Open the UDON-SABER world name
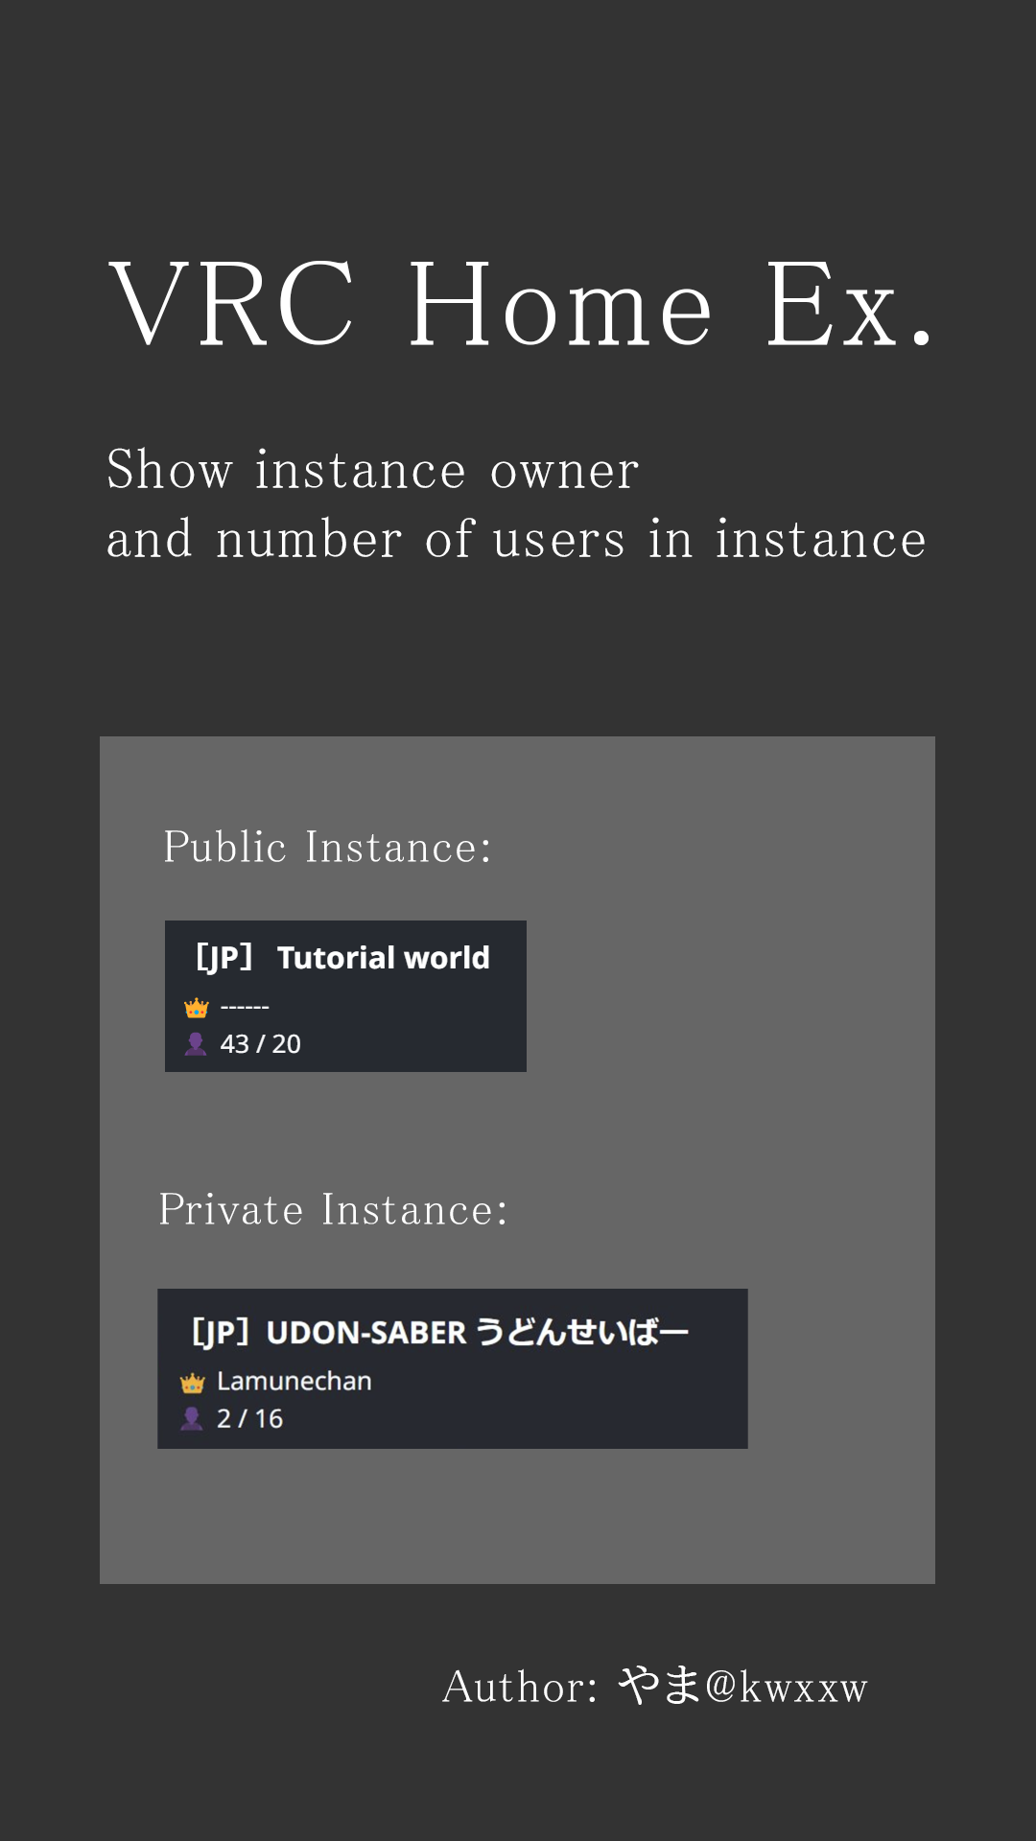1036x1841 pixels. pyautogui.click(x=366, y=1333)
